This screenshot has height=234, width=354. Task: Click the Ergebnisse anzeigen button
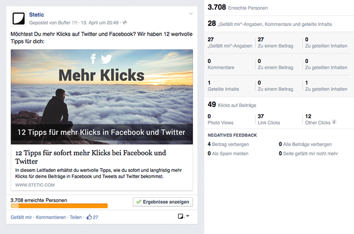pos(163,202)
